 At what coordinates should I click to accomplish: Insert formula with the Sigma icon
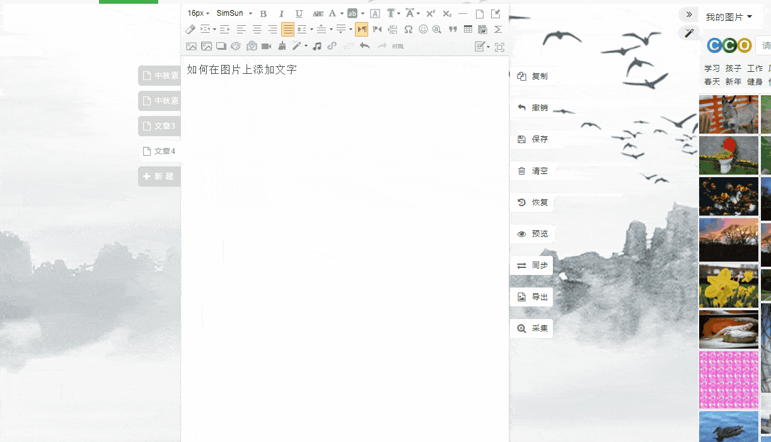(x=498, y=29)
